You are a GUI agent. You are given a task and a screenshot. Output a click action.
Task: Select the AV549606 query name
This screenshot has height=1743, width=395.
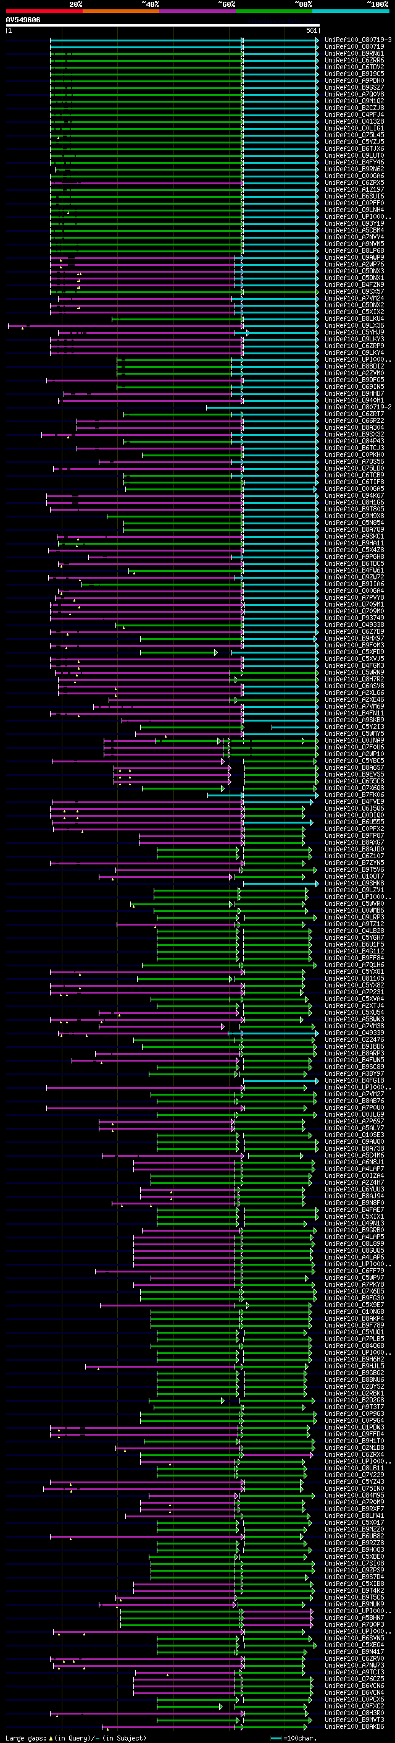(x=23, y=20)
